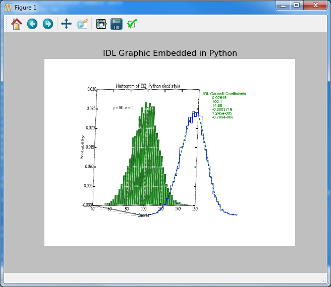Toggle the Zoom to rectangle tool
Screen dimensions: 331x287
[82, 24]
